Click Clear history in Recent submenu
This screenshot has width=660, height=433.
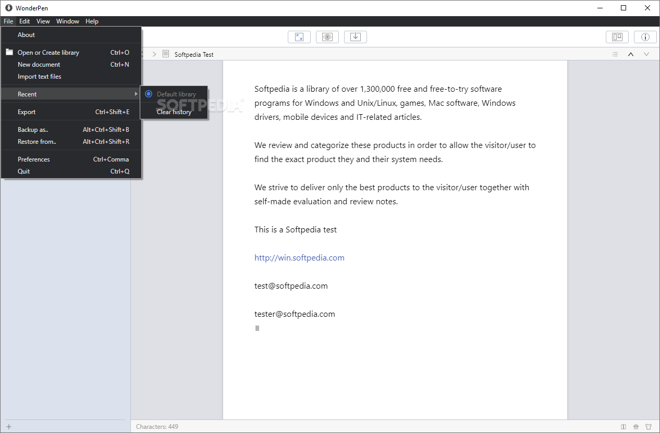pyautogui.click(x=174, y=112)
